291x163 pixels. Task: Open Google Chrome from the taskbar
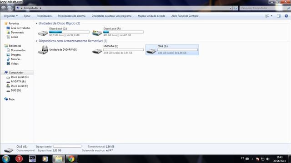pos(71,159)
